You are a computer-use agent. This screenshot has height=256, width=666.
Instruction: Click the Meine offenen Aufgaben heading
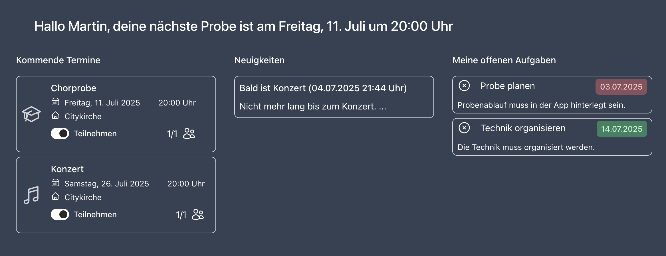[504, 60]
